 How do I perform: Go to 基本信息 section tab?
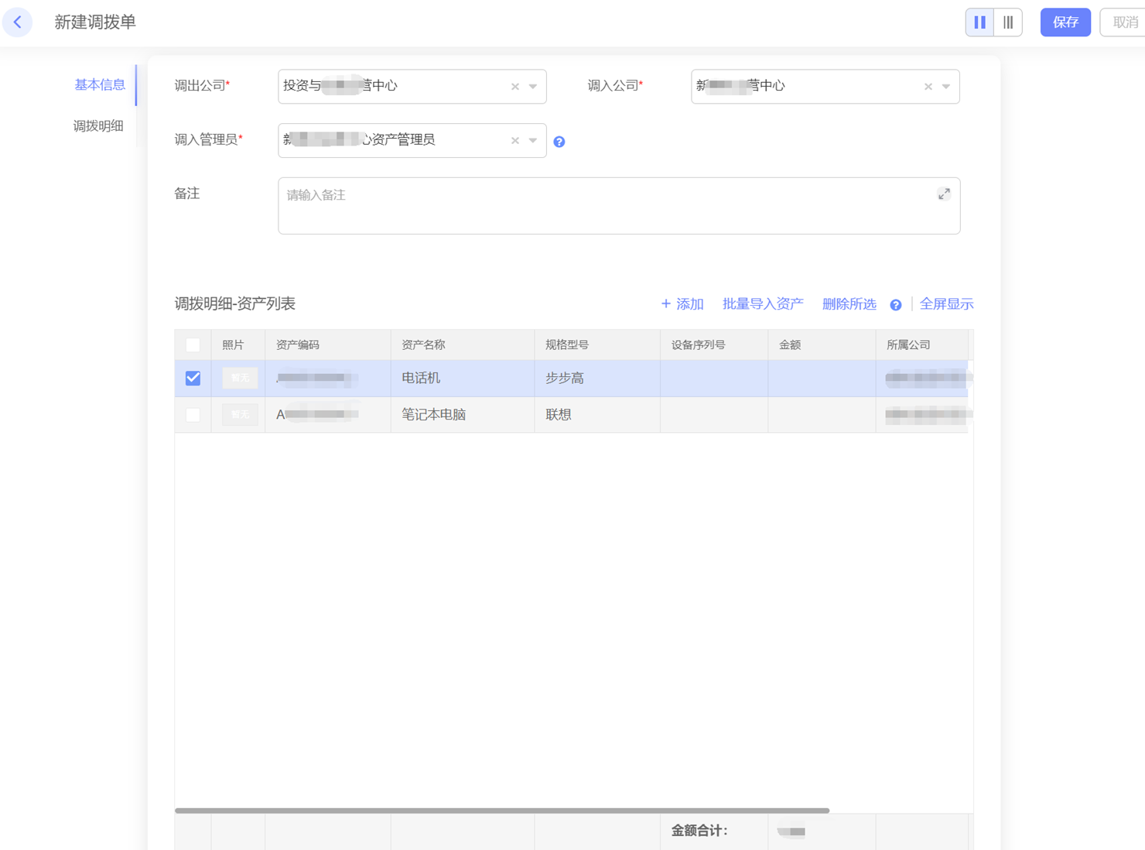pos(99,85)
